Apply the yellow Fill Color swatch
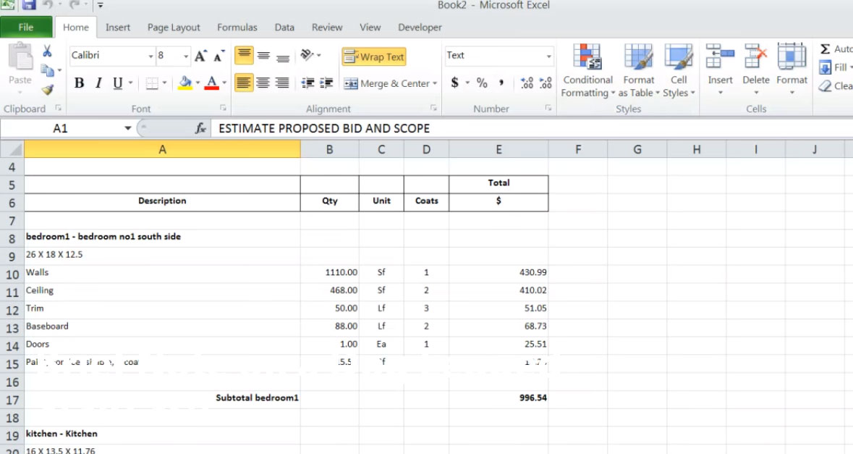This screenshot has width=853, height=454. [185, 83]
